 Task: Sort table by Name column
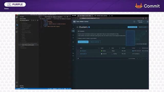tap(81, 48)
